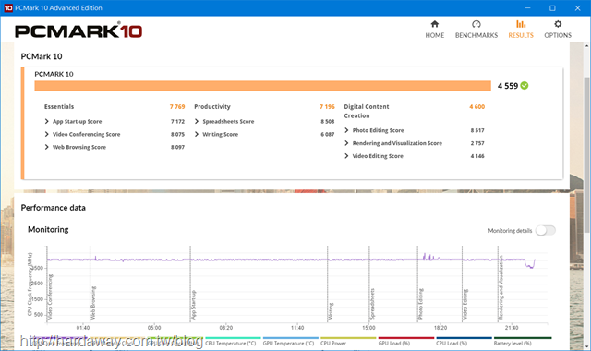Switch to the OPTIONS tab label
Viewport: 591px width, 351px height.
[x=558, y=35]
